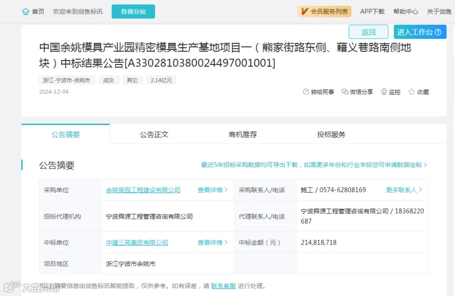
Task: Expand 更多联系人 link
Action: tap(403, 190)
